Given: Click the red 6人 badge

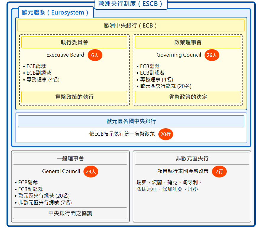Looking at the screenshot, I should point(95,55).
